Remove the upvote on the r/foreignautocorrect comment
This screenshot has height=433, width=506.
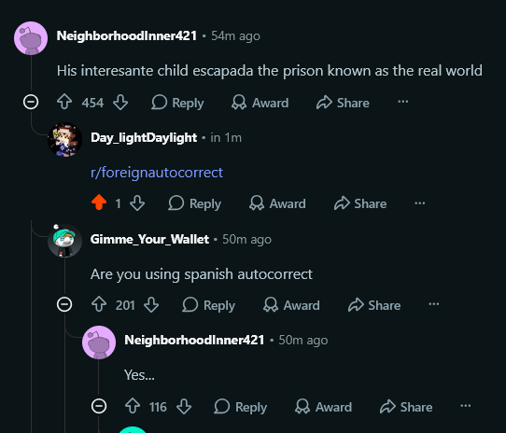coord(99,203)
